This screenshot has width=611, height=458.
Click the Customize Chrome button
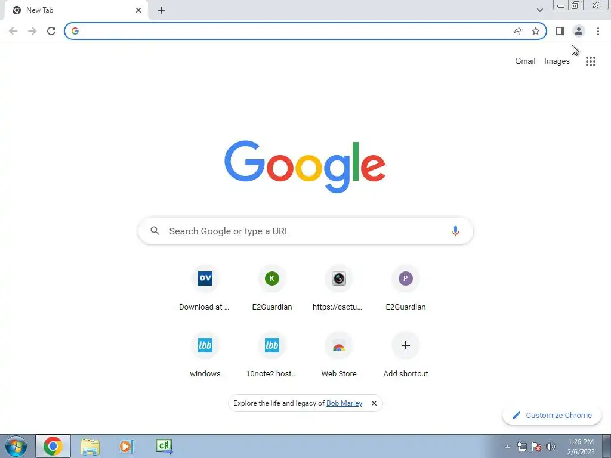552,415
